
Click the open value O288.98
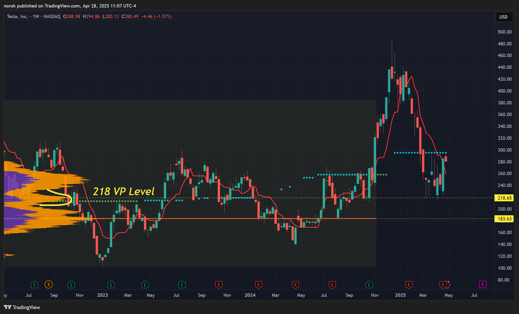(x=71, y=16)
